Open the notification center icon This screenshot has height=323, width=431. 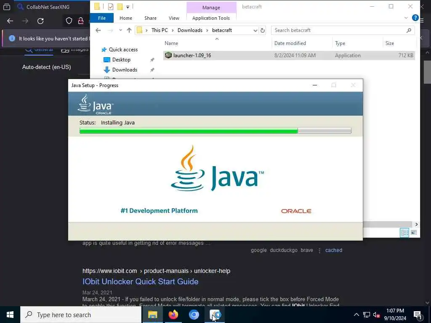tap(418, 315)
